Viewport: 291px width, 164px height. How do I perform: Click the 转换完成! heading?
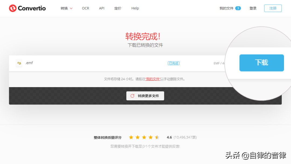click(143, 36)
